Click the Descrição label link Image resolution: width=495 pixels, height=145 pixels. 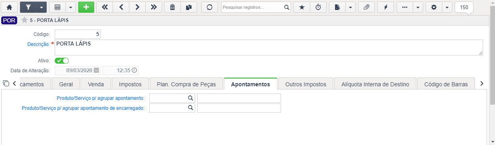pyautogui.click(x=38, y=44)
